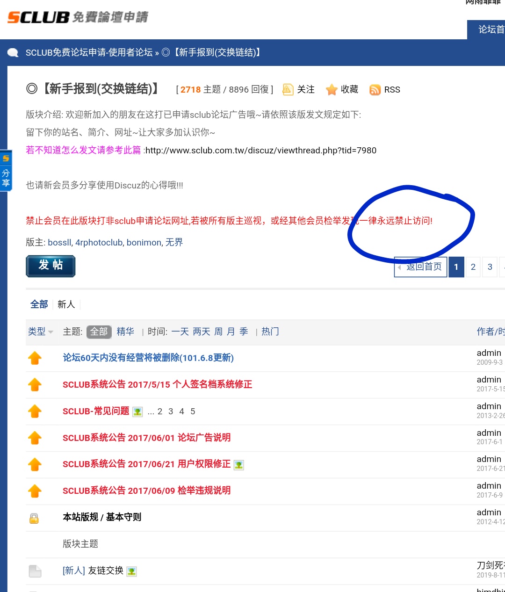Image resolution: width=505 pixels, height=592 pixels.
Task: Select the 全部 topic filter
Action: [x=99, y=332]
